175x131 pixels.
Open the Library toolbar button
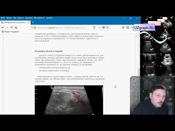(123, 27)
